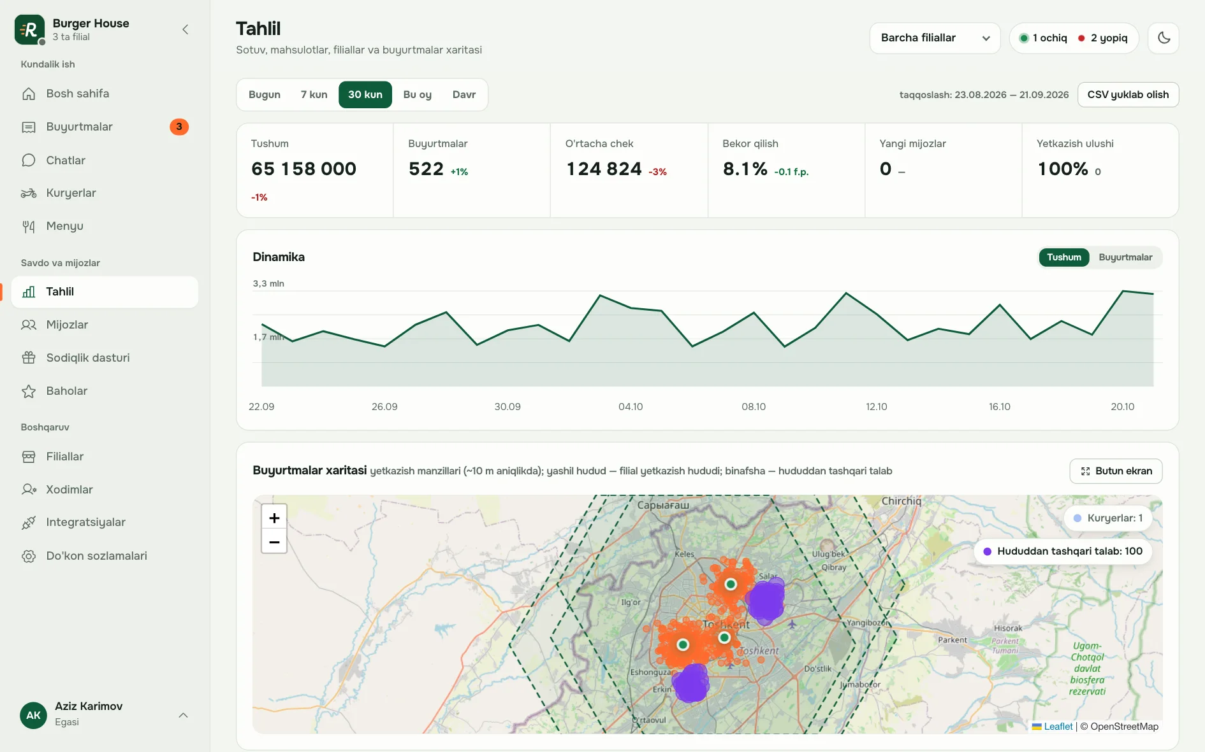Screen dimensions: 1205x752
Task: Click the purple cluster near Salar
Action: click(765, 600)
